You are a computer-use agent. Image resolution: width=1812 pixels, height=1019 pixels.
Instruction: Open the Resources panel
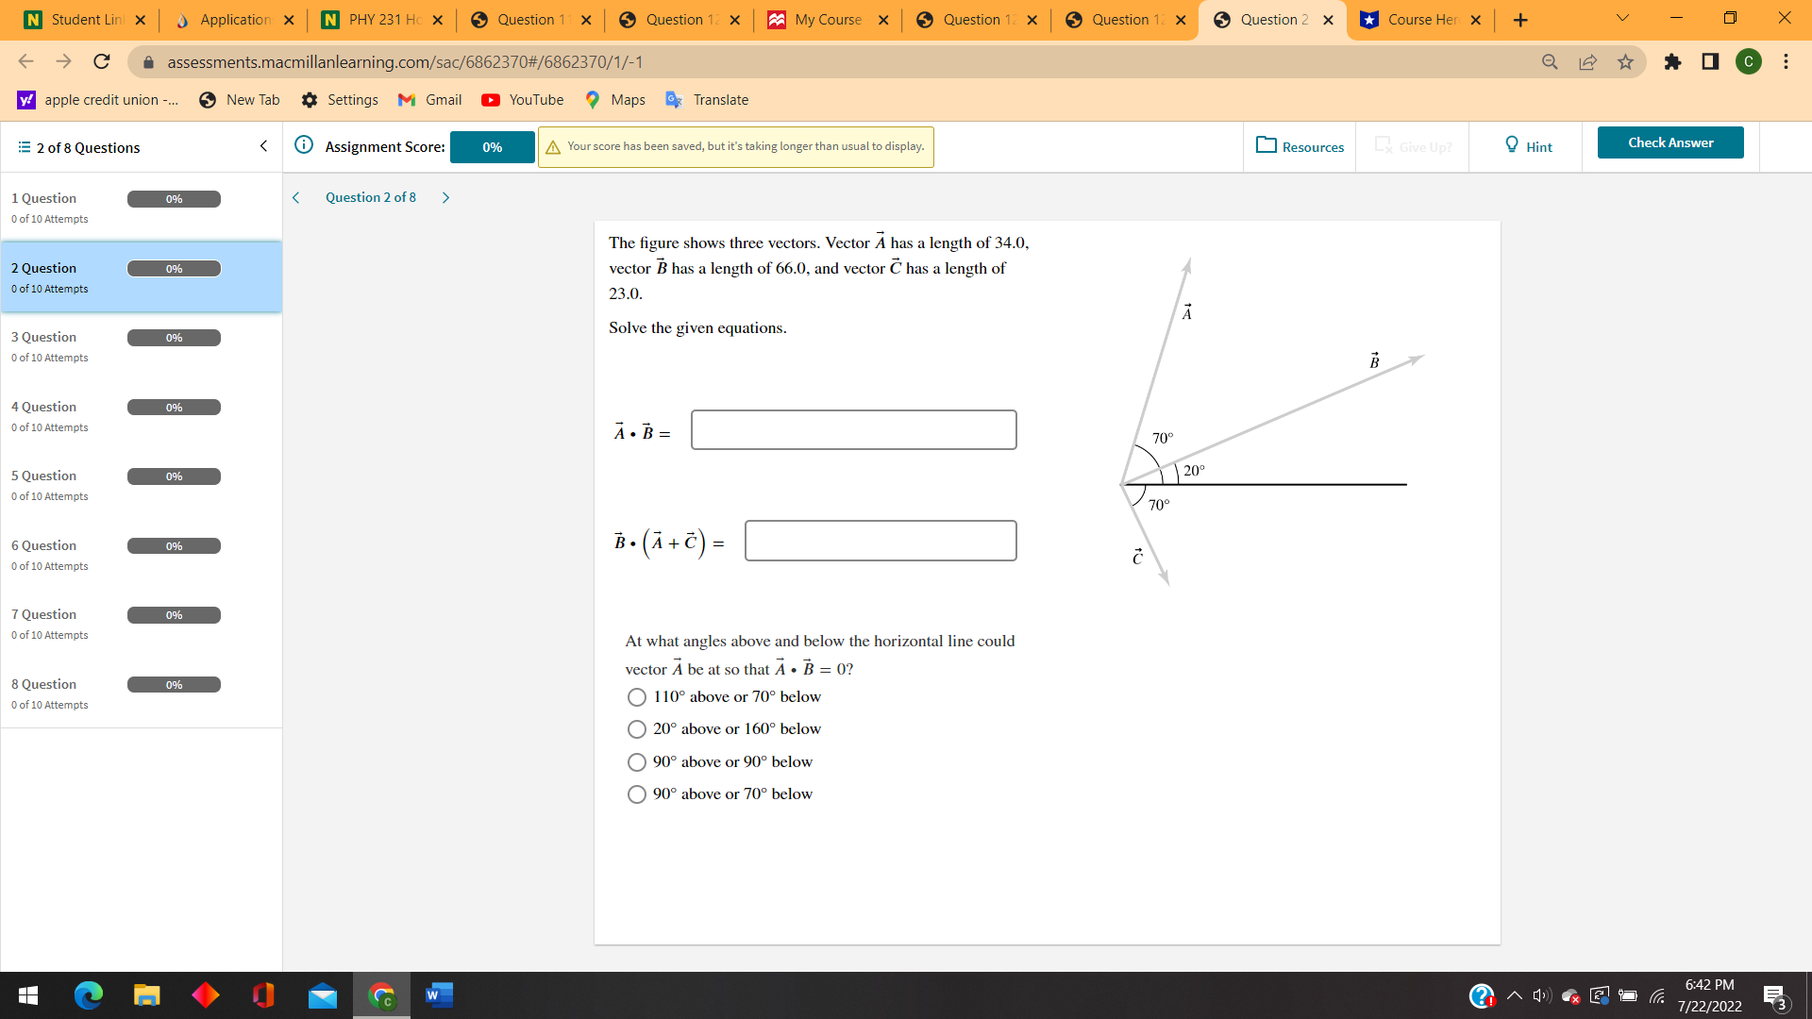point(1299,146)
